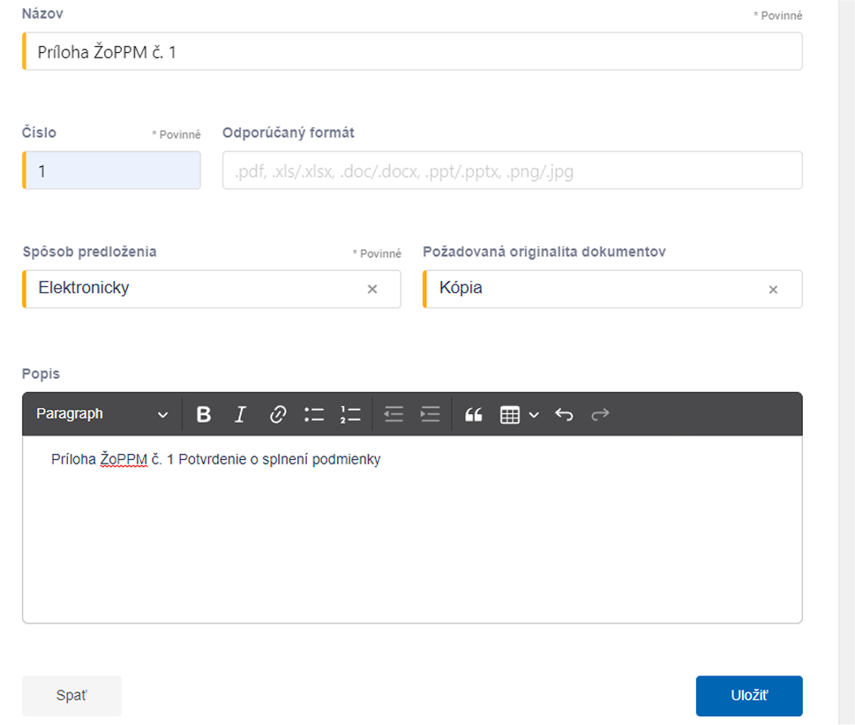Screen dimensions: 855x725
Task: Start a numbered list in Popis
Action: 350,414
